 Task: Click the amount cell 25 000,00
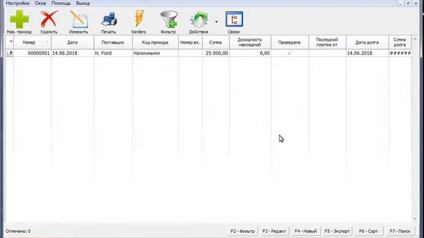[215, 53]
